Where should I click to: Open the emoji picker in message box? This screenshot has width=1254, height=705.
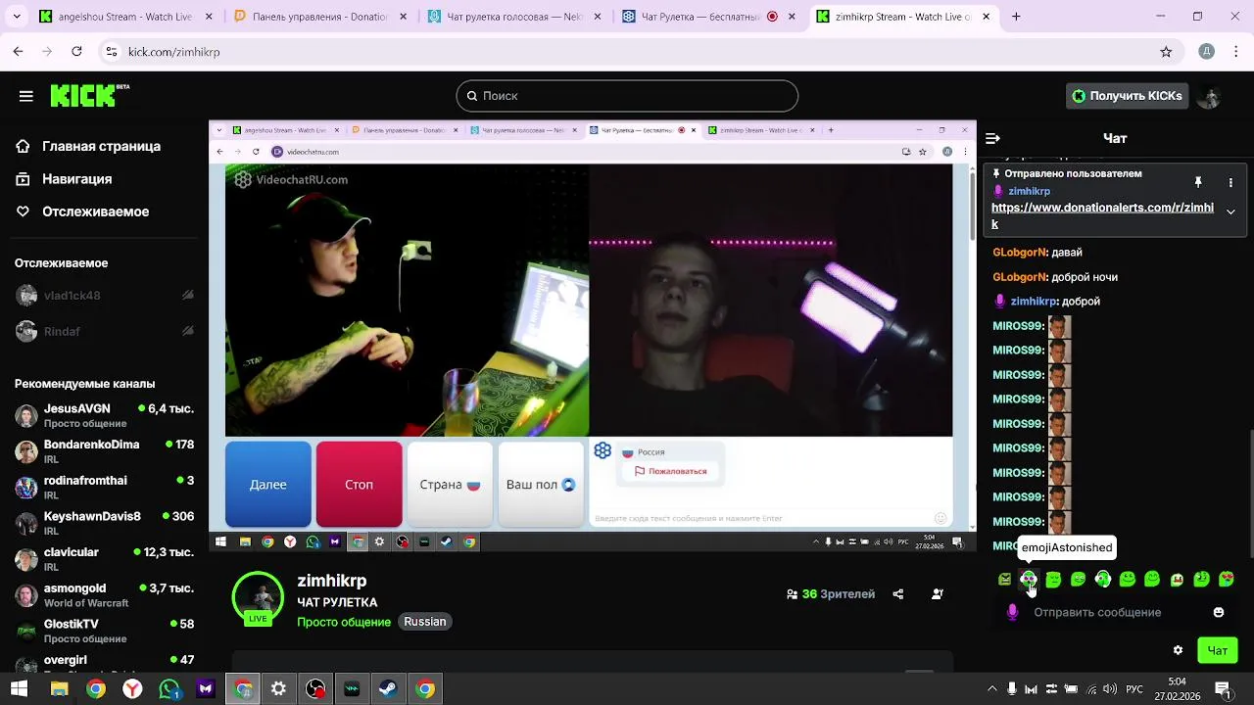(x=1219, y=612)
